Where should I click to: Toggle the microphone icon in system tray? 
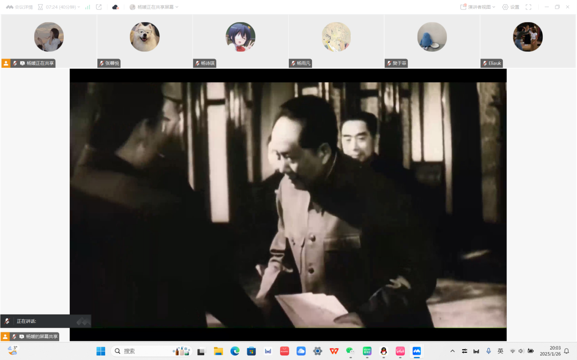[489, 351]
